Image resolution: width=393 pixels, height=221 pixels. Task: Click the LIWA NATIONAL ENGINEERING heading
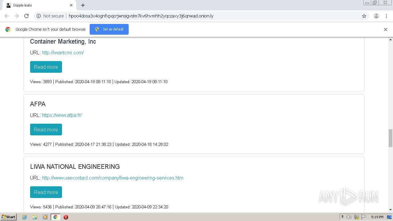click(x=75, y=167)
